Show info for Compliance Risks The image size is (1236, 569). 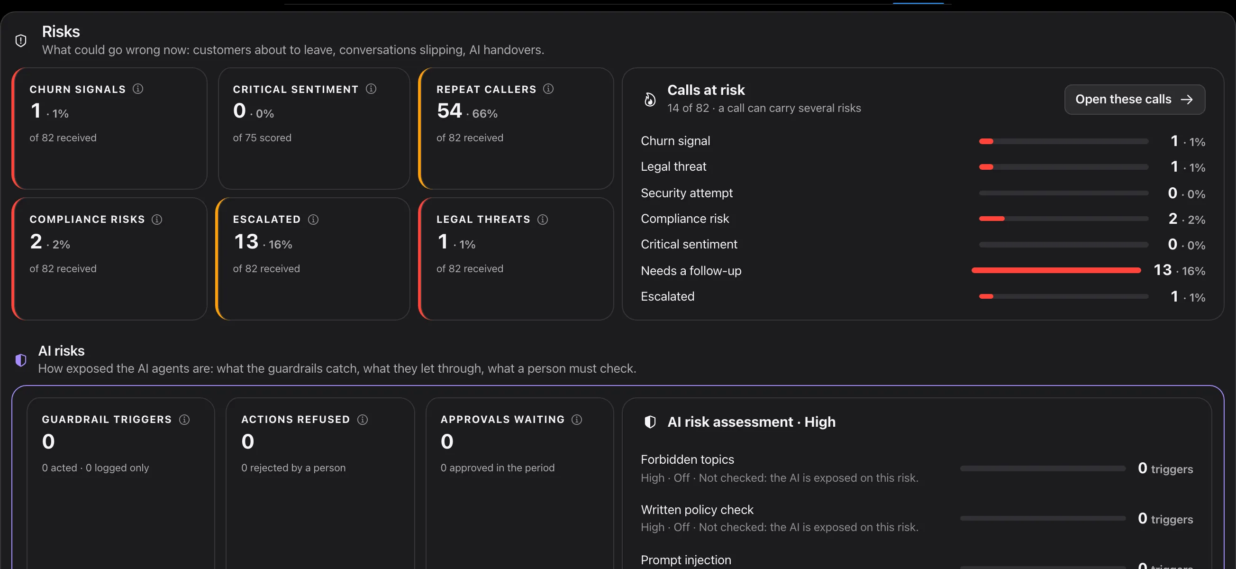point(157,220)
